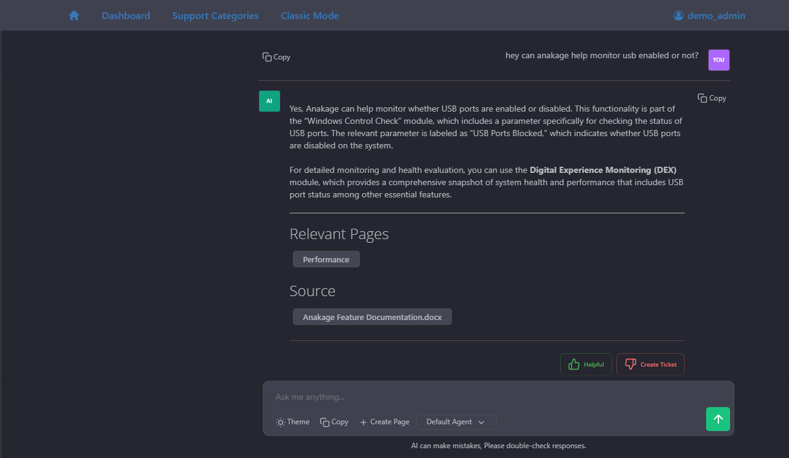Go to Support Categories page
Image resolution: width=789 pixels, height=458 pixels.
215,16
